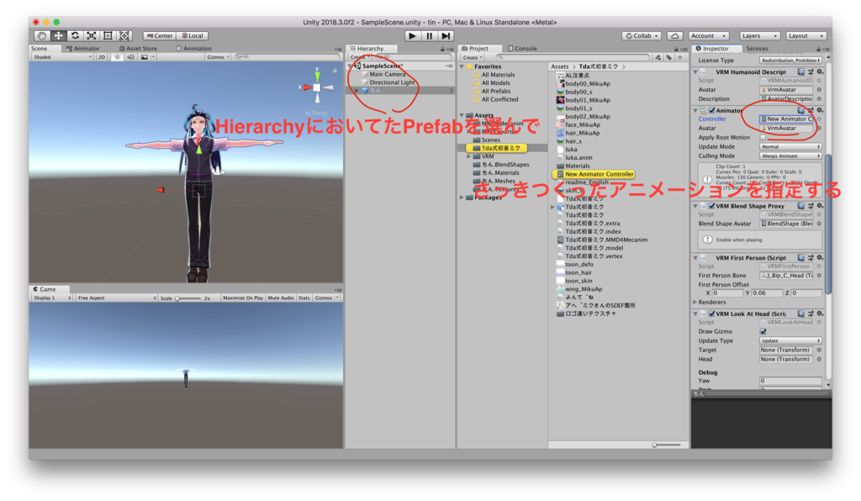Click Local handle rotation button
This screenshot has width=861, height=501.
coord(193,35)
